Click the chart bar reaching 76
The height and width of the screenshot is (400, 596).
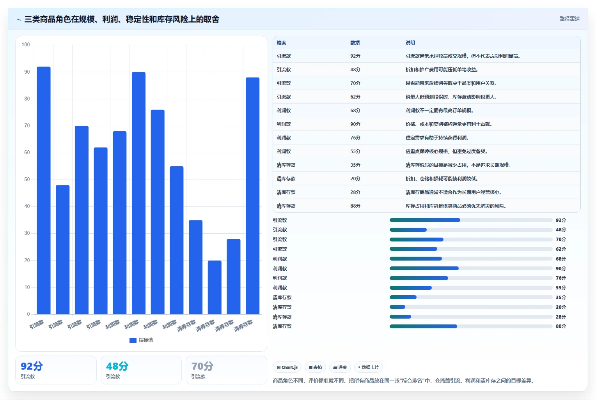[x=158, y=212]
